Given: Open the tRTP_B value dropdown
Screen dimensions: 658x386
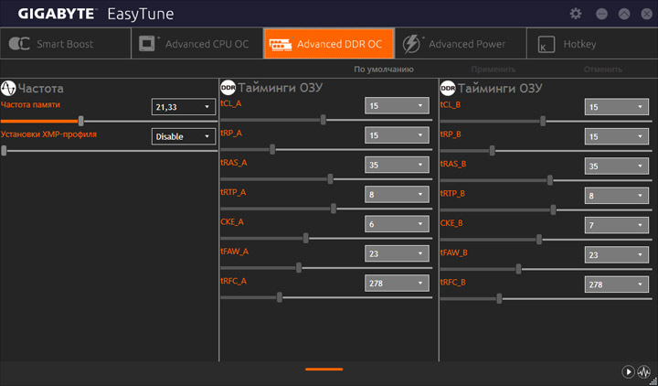Looking at the screenshot, I should pos(617,196).
